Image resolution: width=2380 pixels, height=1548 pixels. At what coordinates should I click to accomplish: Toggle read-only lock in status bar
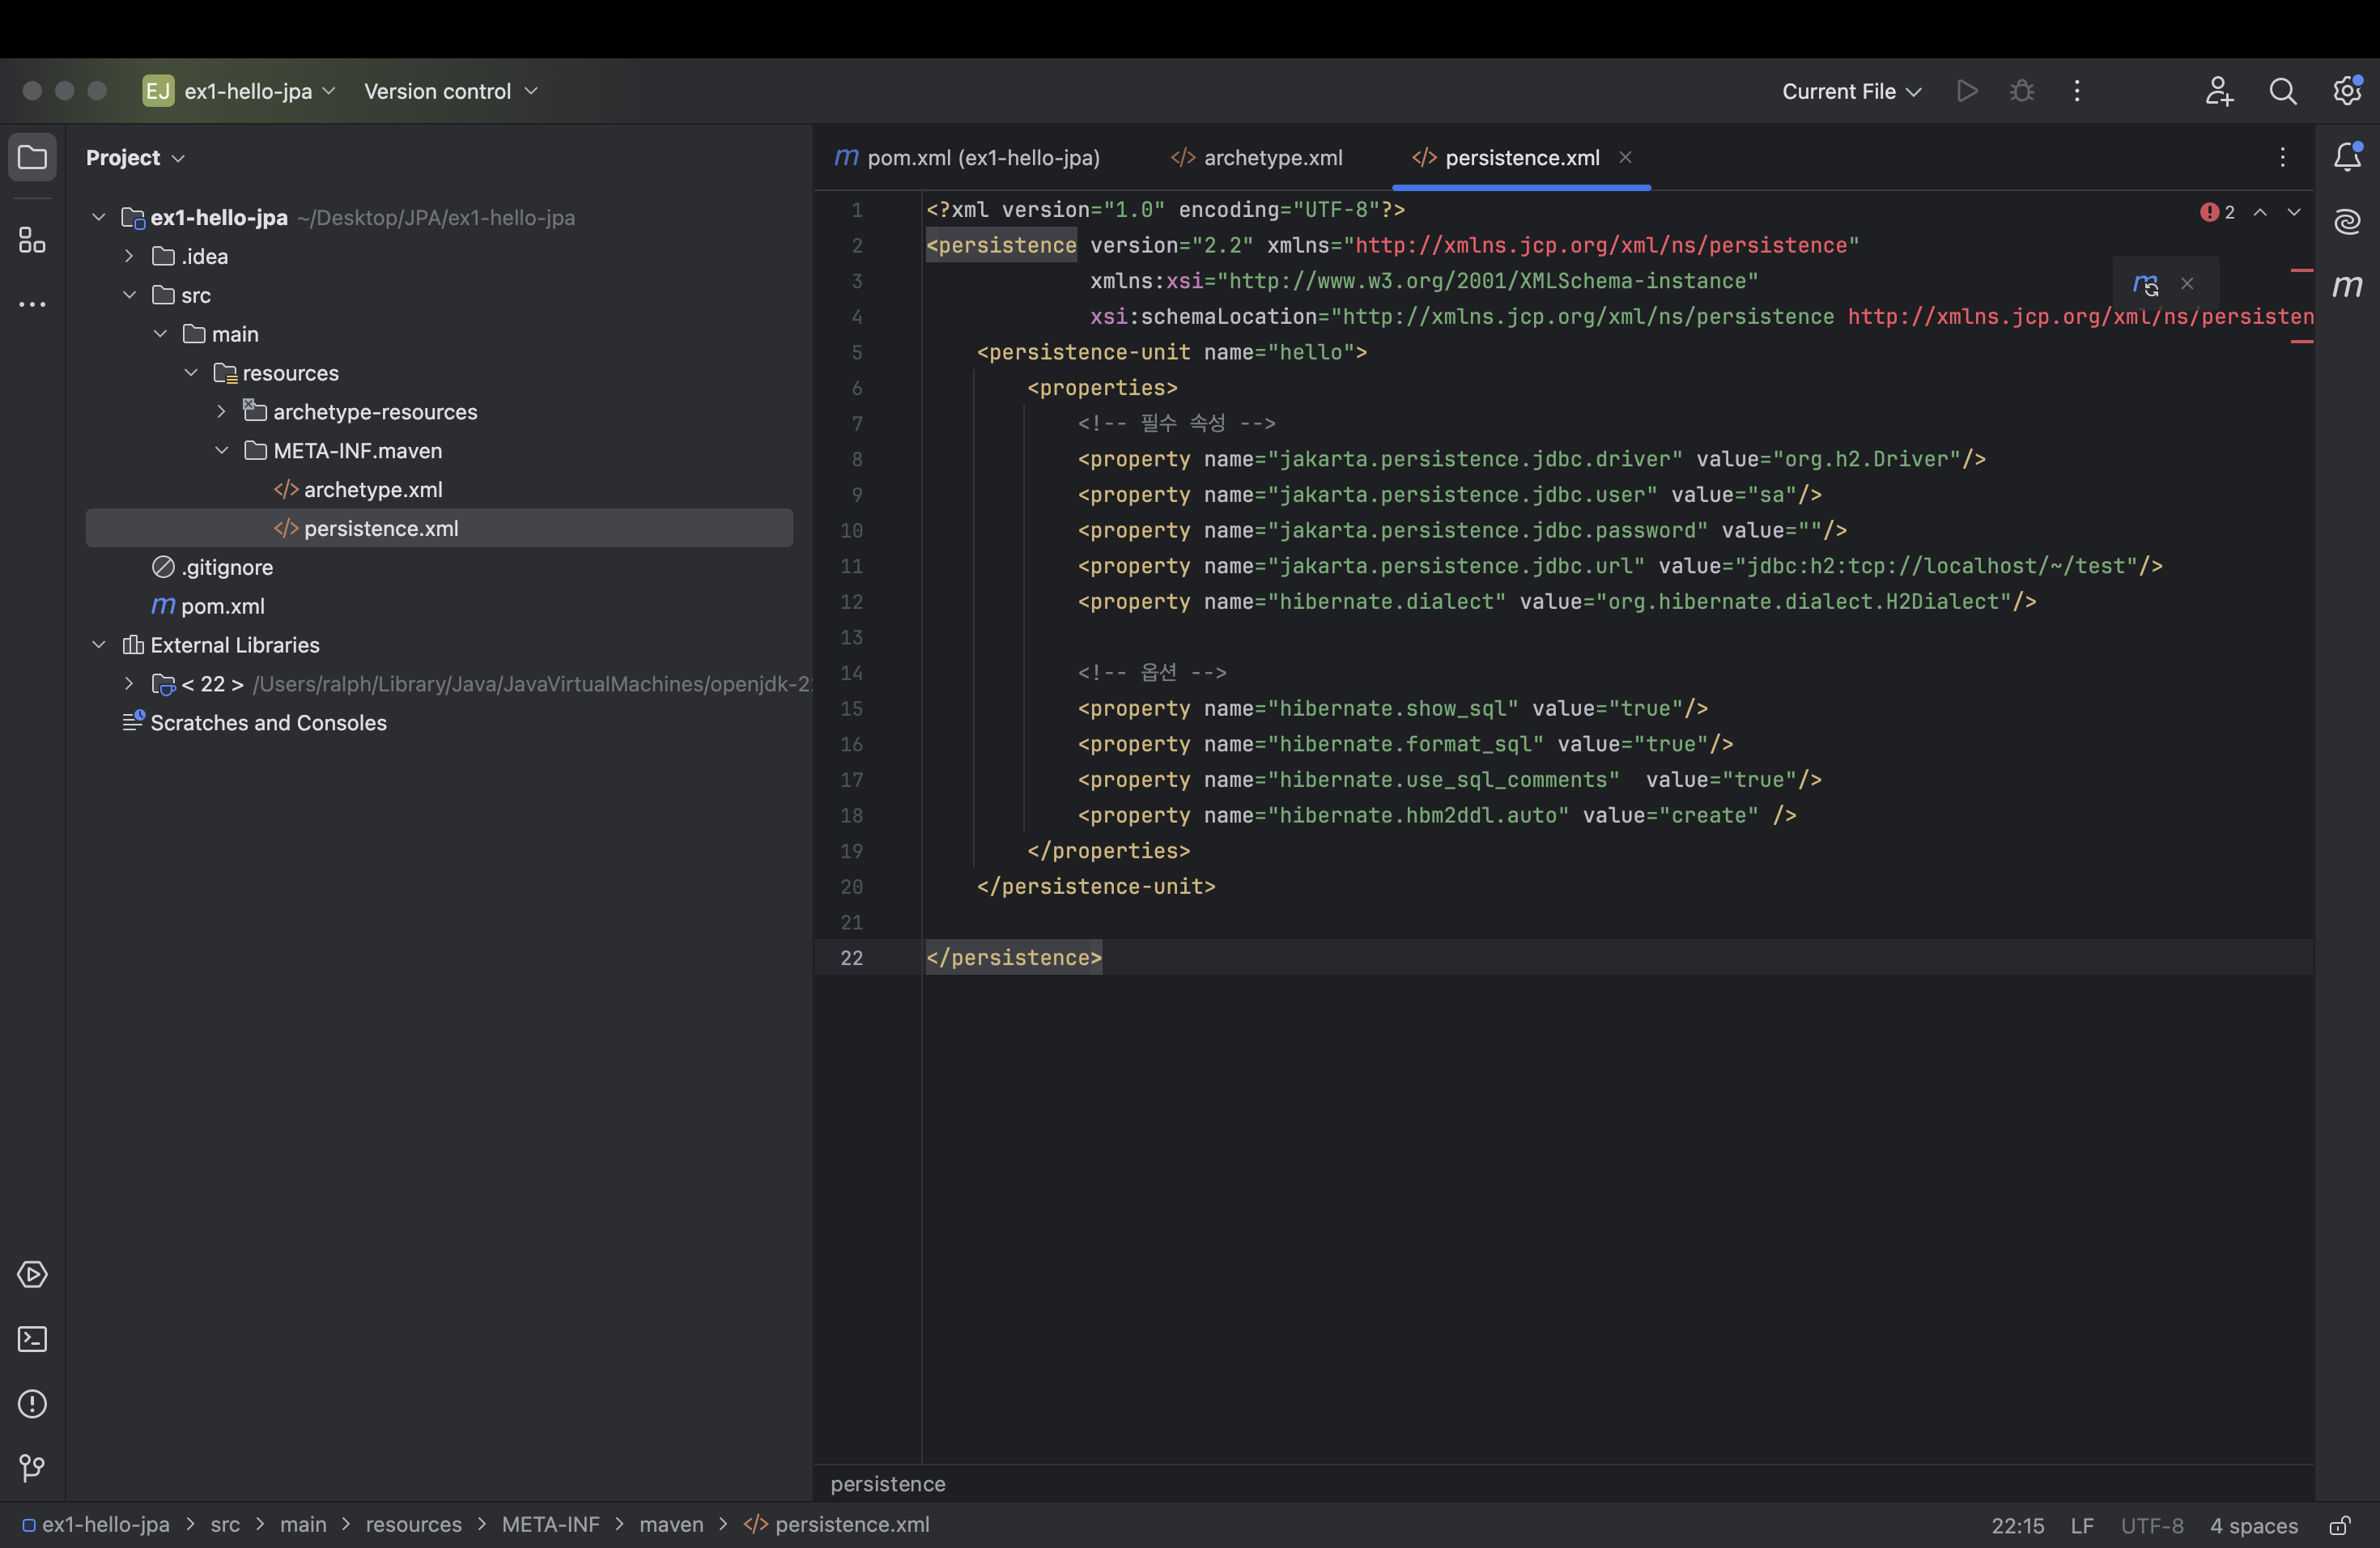2340,1525
